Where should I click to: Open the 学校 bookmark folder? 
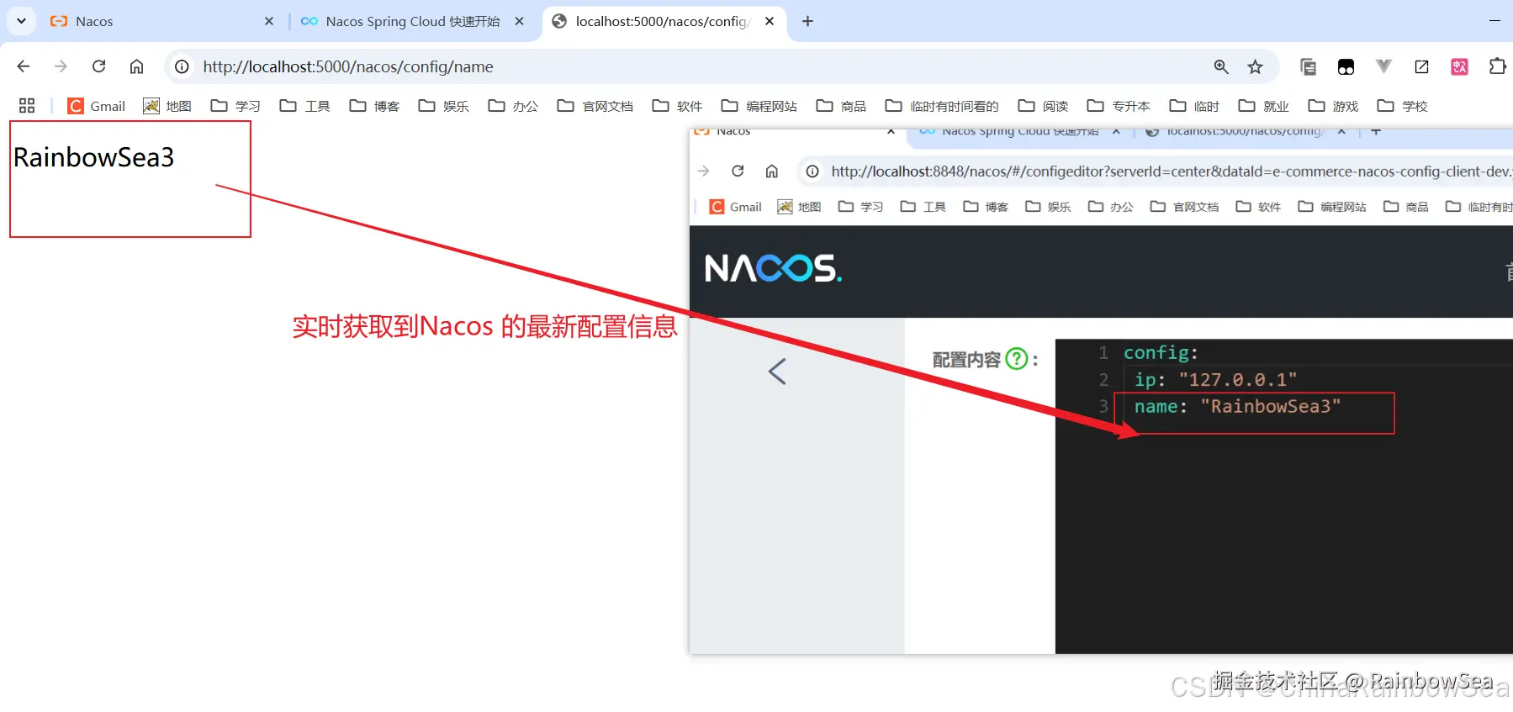tap(1402, 106)
